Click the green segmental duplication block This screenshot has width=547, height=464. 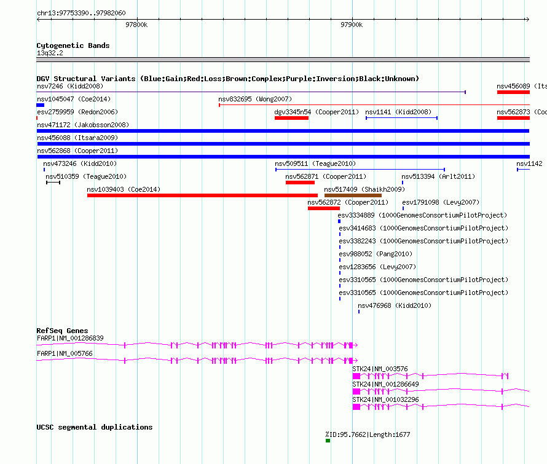click(x=328, y=441)
